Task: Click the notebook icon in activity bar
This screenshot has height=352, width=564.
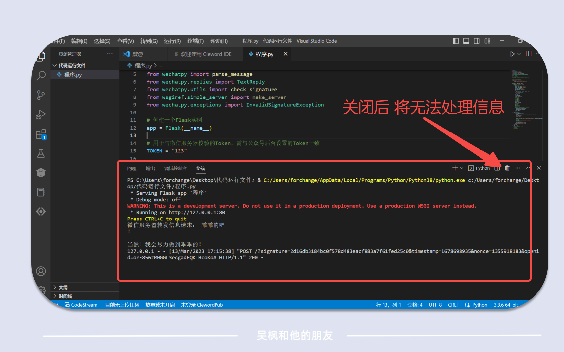Action: coord(41,192)
